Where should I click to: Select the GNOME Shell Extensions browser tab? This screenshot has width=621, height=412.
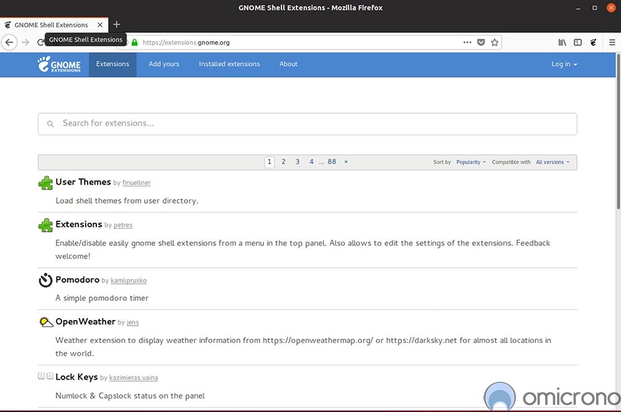coord(54,25)
